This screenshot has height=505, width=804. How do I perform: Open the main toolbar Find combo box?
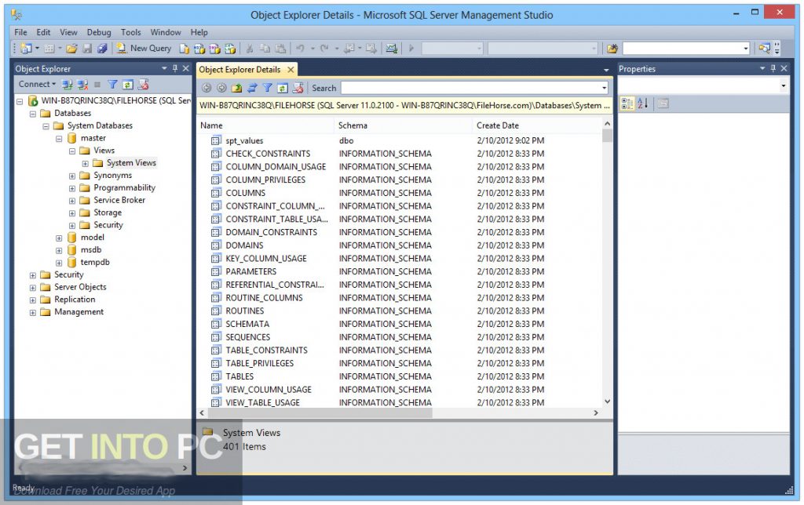pos(746,49)
